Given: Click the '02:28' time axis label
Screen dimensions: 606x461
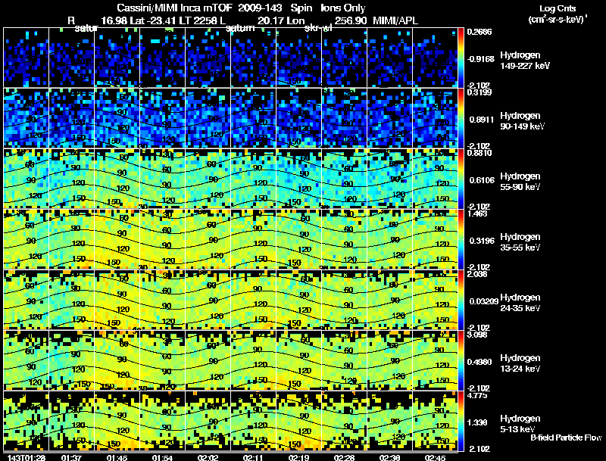Looking at the screenshot, I should (x=344, y=457).
